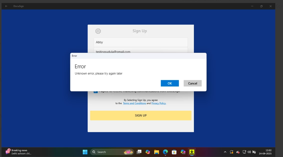Click the email field testingsudula@gmail.com
The height and width of the screenshot is (157, 283).
coord(141,50)
